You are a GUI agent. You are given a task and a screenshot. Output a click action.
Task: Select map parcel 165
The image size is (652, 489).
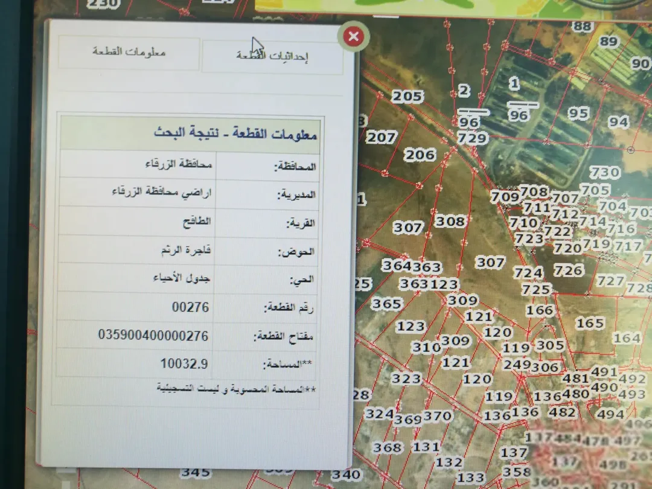pos(590,323)
